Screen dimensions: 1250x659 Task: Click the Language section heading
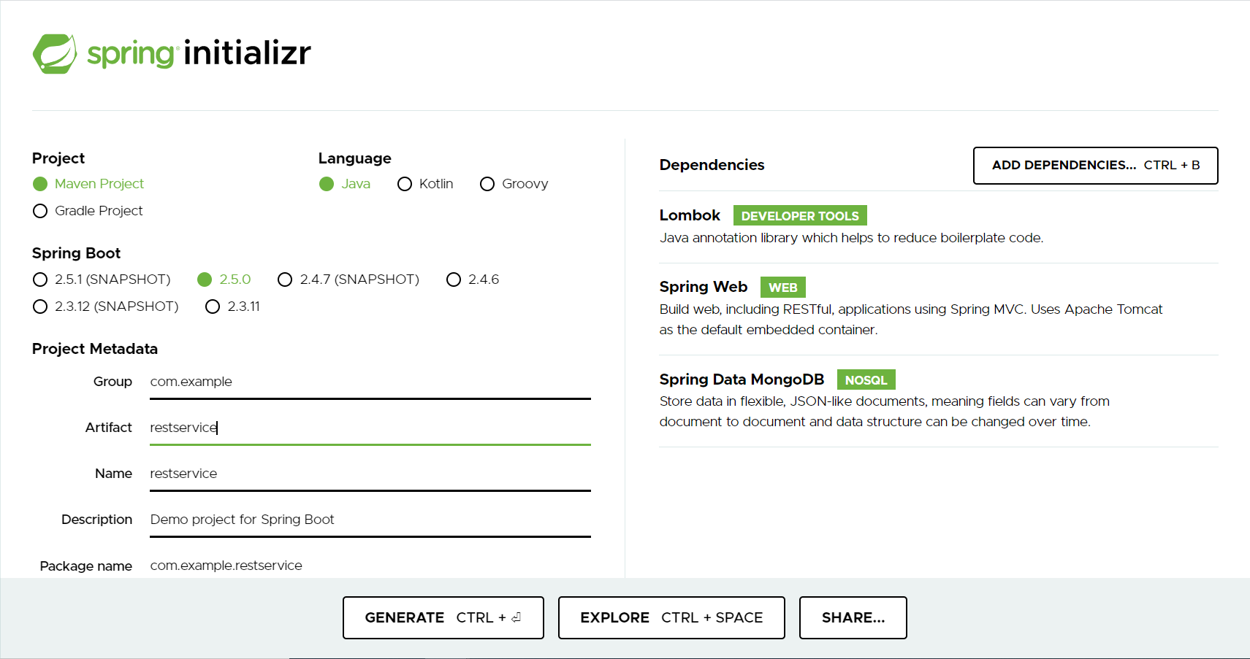click(x=354, y=158)
